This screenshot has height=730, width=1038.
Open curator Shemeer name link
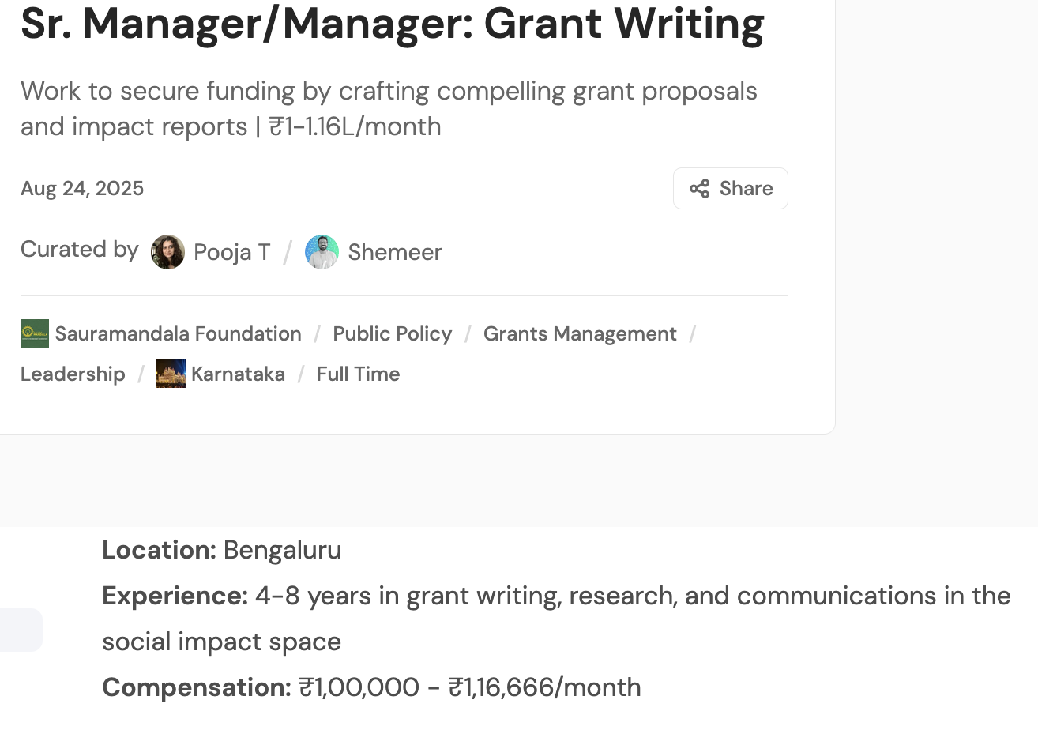(395, 252)
